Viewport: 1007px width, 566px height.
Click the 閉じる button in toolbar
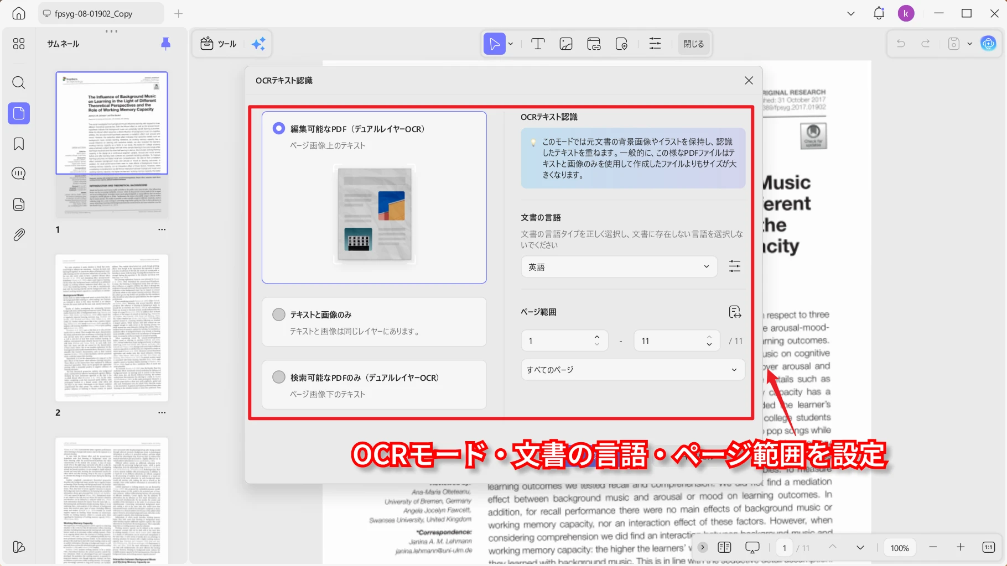click(x=693, y=44)
